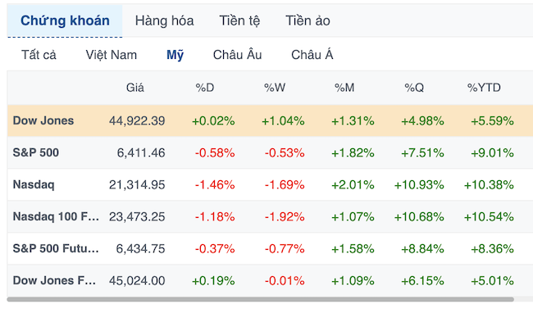The height and width of the screenshot is (313, 533).
Task: Select the Mỹ region filter
Action: 175,55
